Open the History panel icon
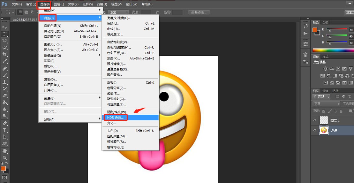Viewport: 354px width, 183px height. click(305, 26)
